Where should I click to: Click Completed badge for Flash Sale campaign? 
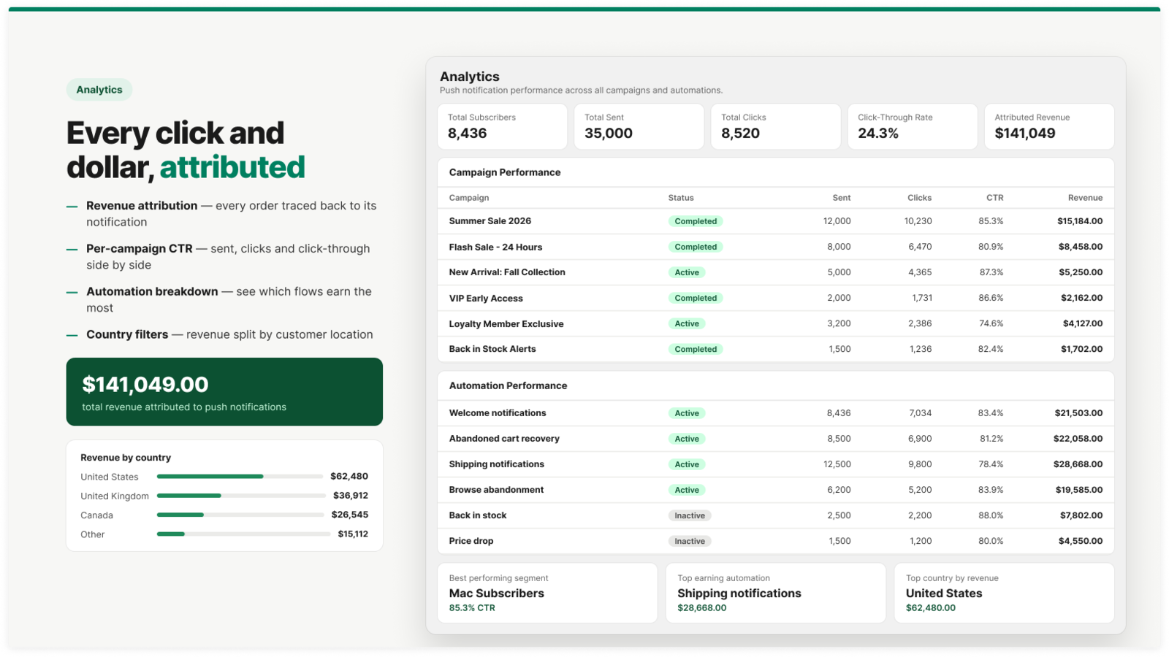[696, 247]
